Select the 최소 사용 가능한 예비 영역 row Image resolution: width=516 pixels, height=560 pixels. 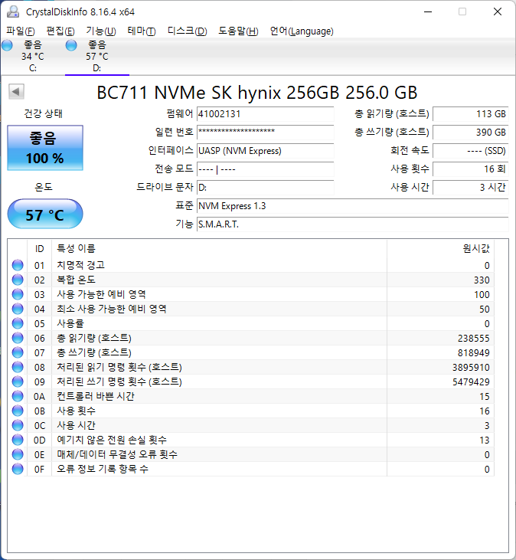251,309
